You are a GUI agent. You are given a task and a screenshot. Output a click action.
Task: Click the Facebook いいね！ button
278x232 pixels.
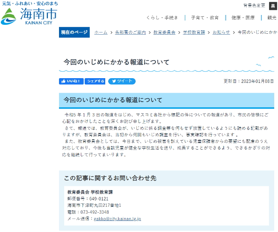pyautogui.click(x=71, y=81)
